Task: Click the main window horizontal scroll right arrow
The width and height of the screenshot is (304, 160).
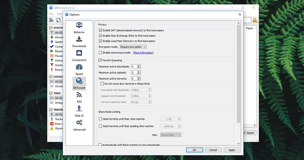Action: [x=254, y=125]
